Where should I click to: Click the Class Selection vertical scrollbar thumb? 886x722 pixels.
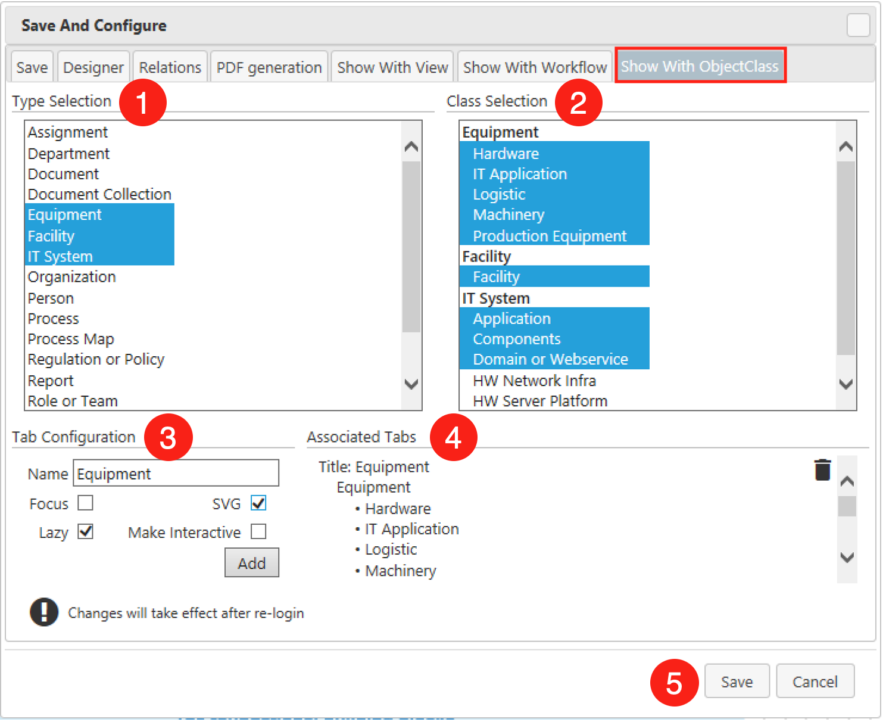pos(846,259)
